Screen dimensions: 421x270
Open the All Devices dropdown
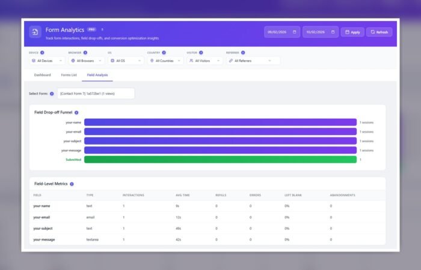(x=47, y=61)
